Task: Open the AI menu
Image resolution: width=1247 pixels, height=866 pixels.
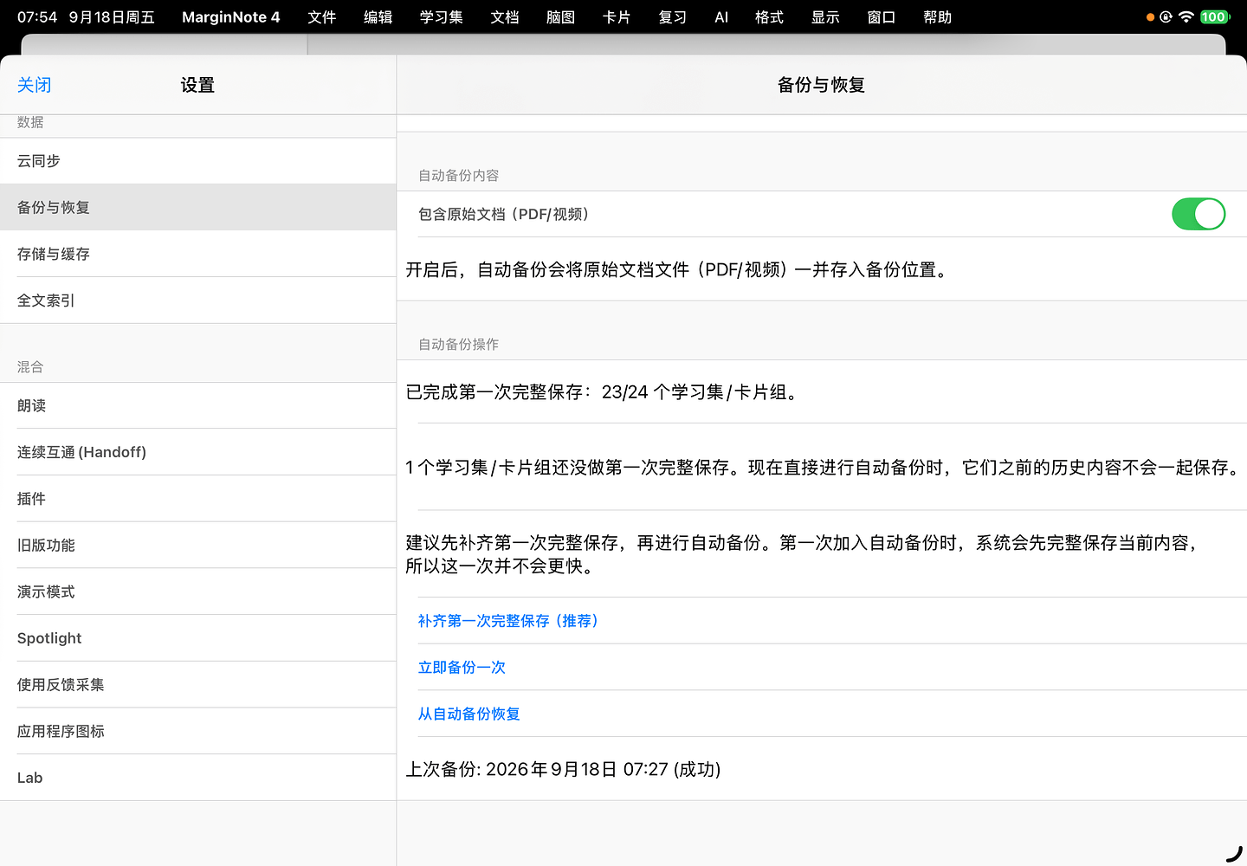Action: [x=721, y=17]
